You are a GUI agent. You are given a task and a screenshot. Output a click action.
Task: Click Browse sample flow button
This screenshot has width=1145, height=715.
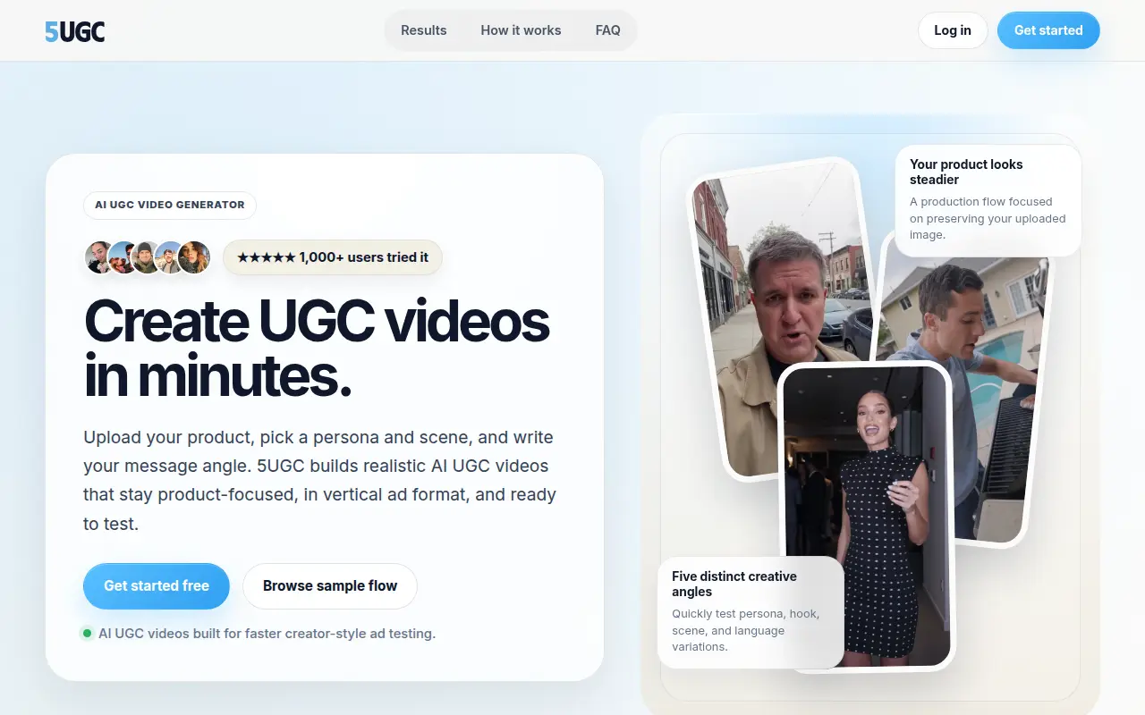click(x=330, y=586)
